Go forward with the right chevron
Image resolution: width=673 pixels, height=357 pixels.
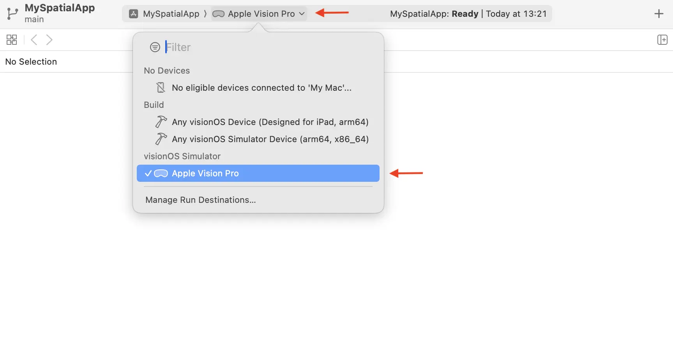click(49, 40)
